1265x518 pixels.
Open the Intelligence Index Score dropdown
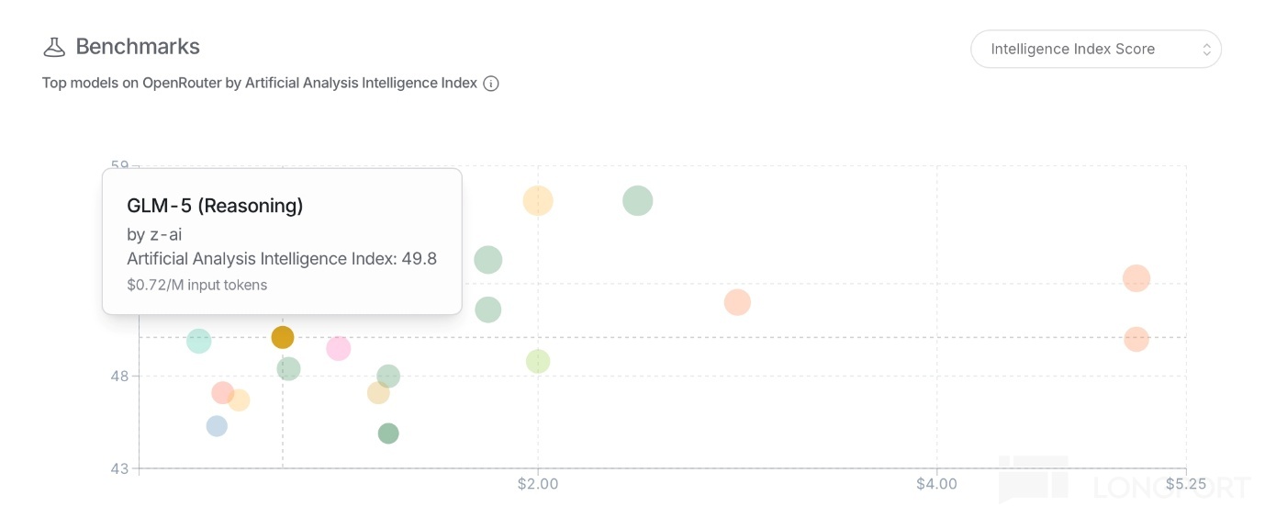(x=1095, y=50)
